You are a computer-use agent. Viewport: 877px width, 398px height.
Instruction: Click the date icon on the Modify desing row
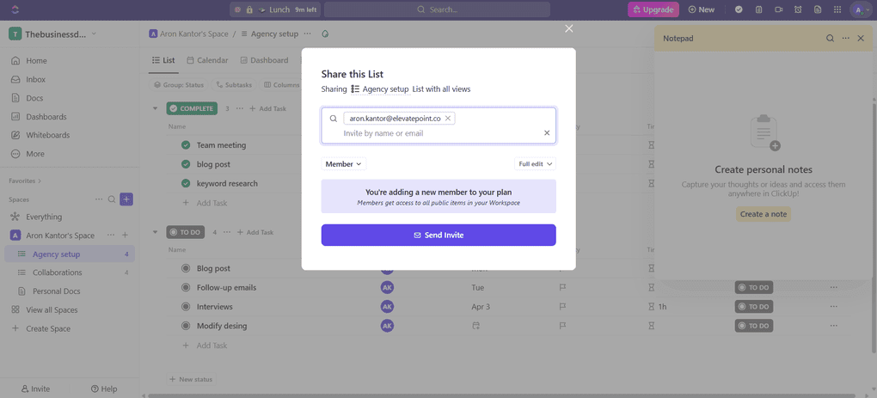[x=475, y=325]
